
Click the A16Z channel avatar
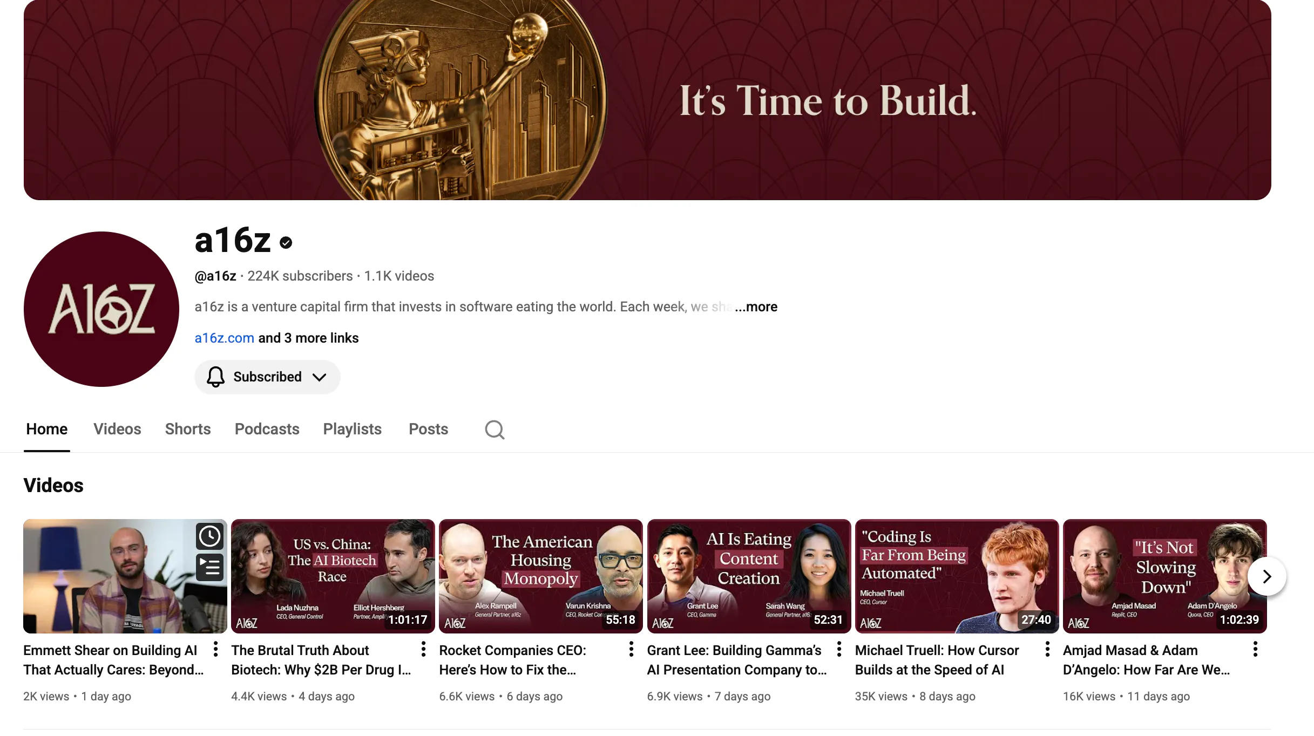point(101,309)
